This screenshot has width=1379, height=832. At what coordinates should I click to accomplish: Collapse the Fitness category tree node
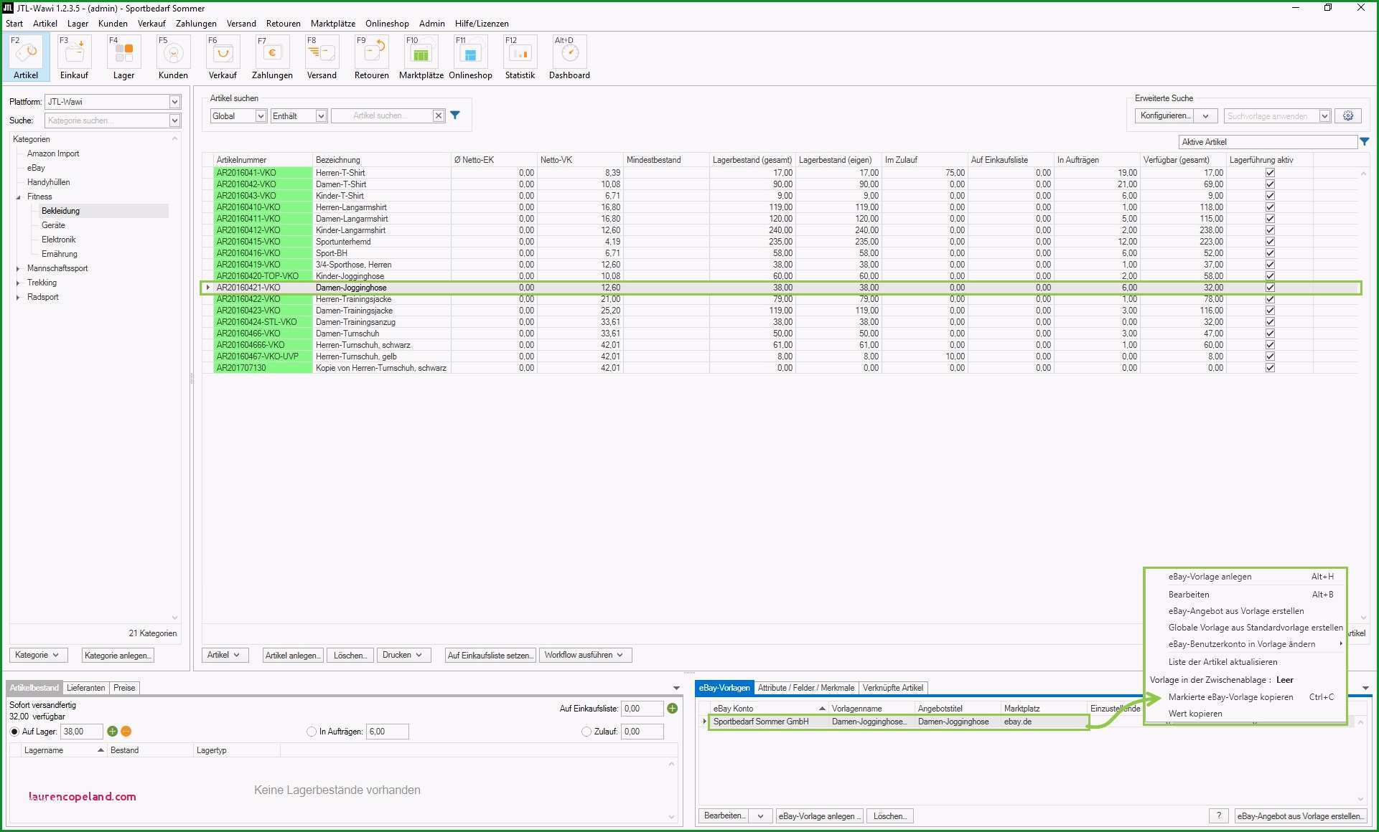(x=19, y=197)
